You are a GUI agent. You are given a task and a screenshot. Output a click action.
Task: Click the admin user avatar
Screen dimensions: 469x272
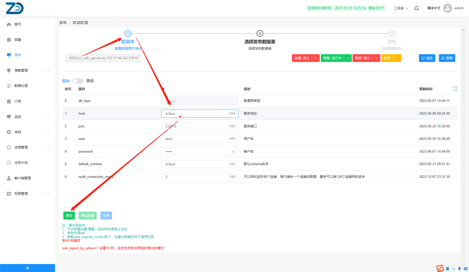coord(447,8)
